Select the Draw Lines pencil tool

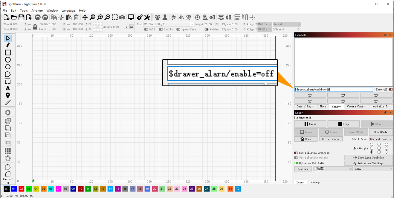(x=8, y=45)
